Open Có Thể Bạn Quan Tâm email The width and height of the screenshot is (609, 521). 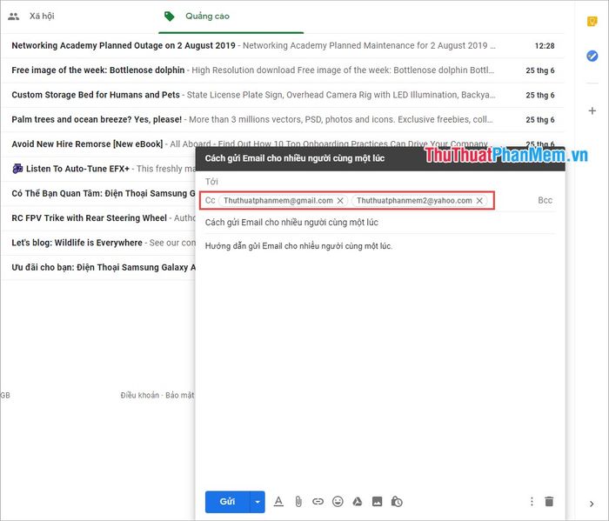(x=99, y=193)
